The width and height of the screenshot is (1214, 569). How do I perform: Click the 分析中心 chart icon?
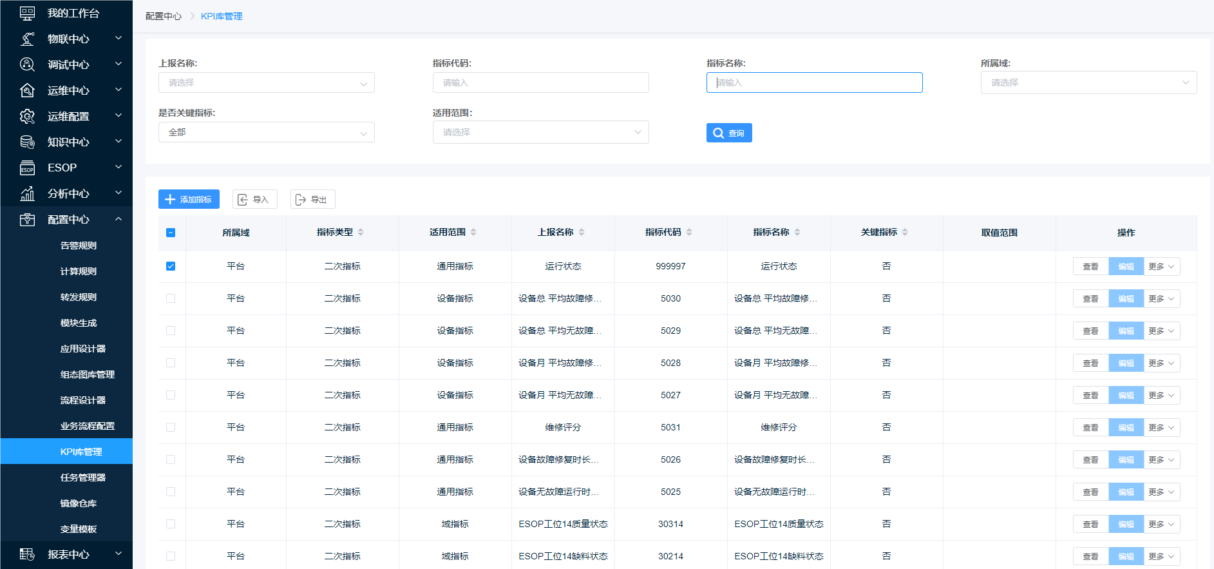(27, 194)
